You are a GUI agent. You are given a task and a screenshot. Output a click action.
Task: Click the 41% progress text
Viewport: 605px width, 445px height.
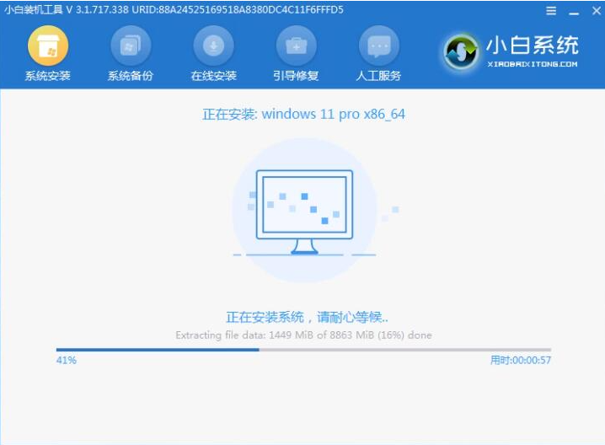[67, 360]
